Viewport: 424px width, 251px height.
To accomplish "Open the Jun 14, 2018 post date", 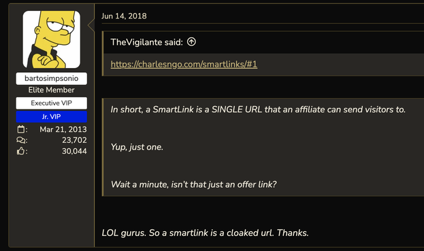I will (x=124, y=16).
